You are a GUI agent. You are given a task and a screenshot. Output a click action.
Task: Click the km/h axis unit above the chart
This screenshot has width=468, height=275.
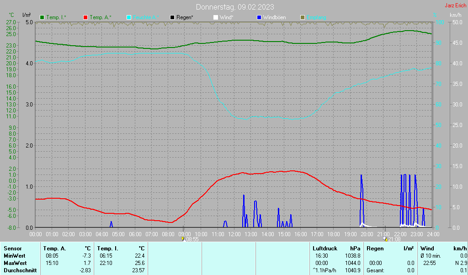pyautogui.click(x=456, y=15)
